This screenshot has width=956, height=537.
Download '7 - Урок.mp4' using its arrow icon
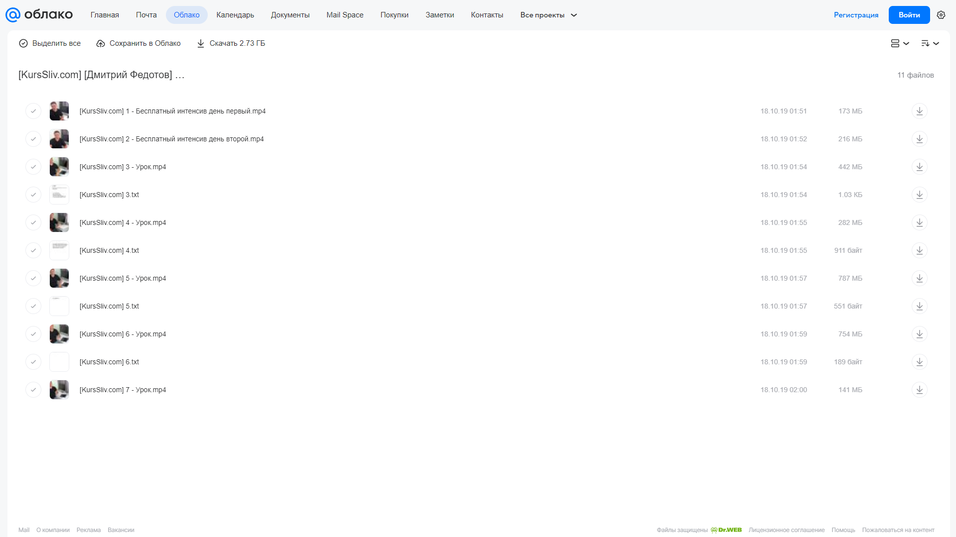click(919, 390)
